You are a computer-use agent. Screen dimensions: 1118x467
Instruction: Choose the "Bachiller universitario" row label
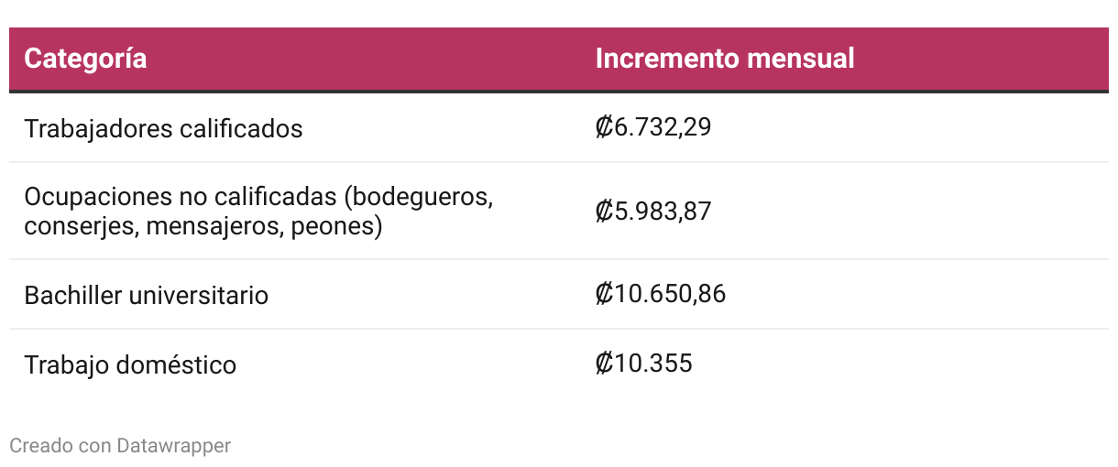point(147,295)
